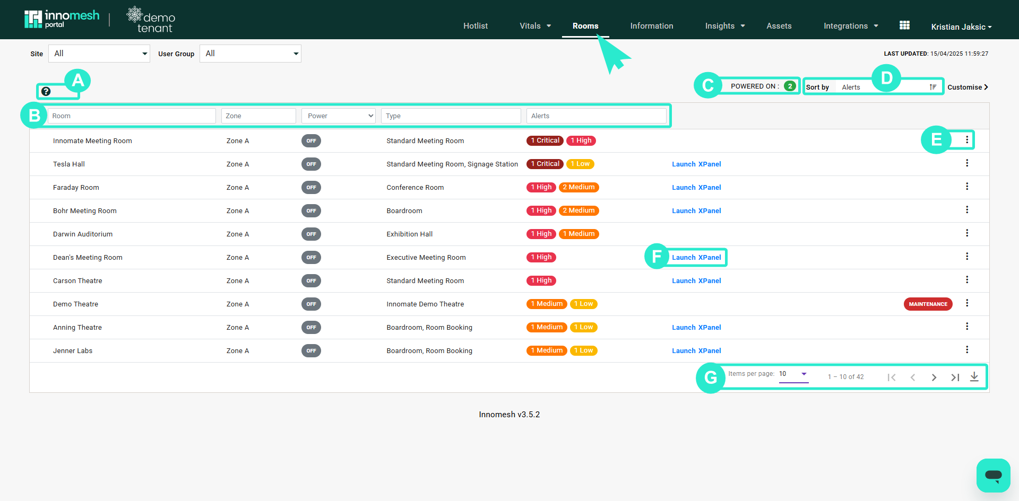This screenshot has height=501, width=1019.
Task: Go to the next page of results
Action: [x=934, y=377]
